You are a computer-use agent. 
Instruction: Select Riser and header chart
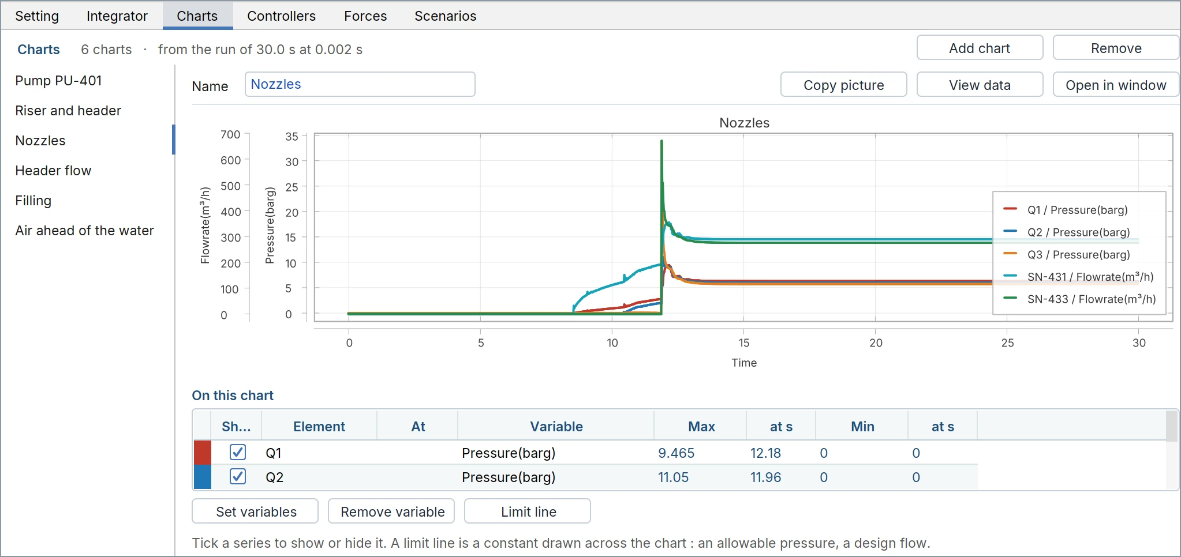pos(88,111)
